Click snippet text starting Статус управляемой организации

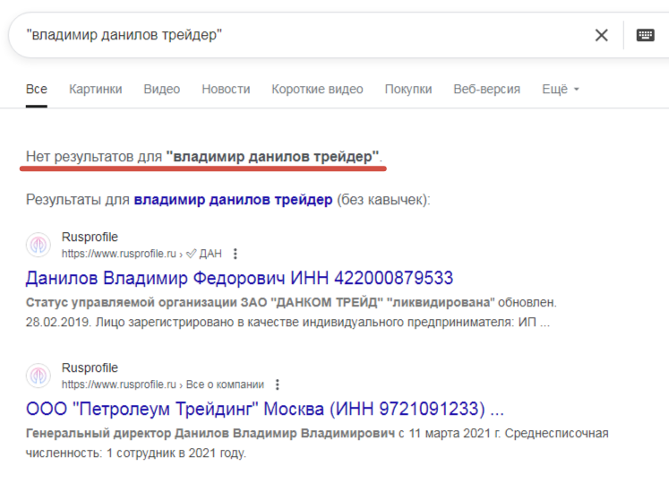click(291, 312)
